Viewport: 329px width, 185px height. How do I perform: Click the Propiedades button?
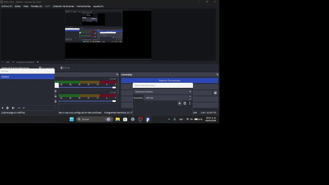(x=47, y=68)
